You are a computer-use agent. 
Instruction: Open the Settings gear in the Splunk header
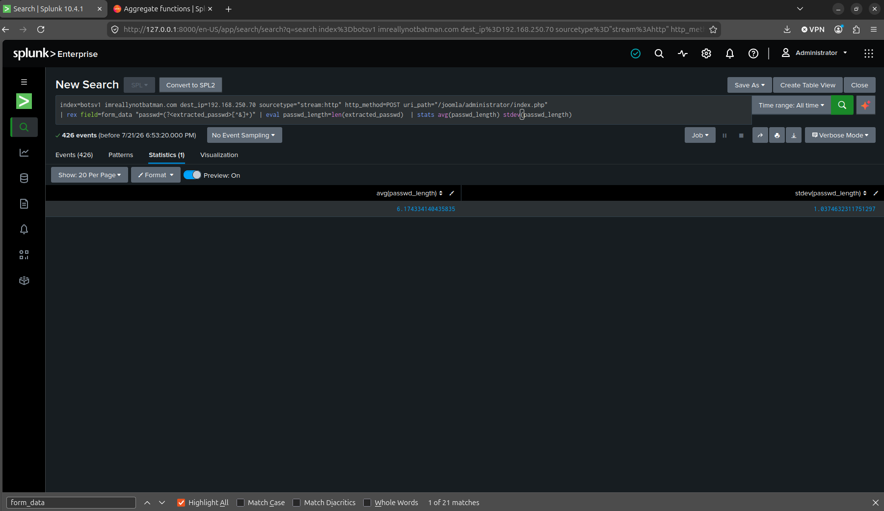pos(706,54)
